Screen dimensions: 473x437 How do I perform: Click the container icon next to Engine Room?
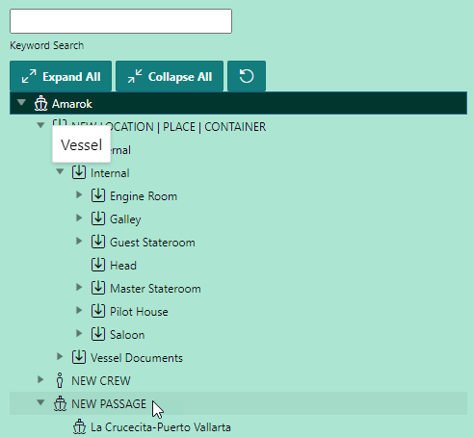click(x=98, y=195)
